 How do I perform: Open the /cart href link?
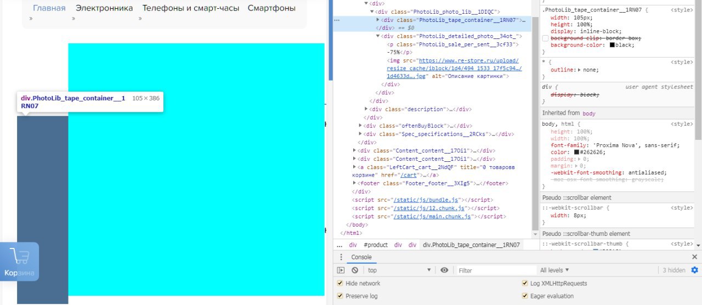407,175
